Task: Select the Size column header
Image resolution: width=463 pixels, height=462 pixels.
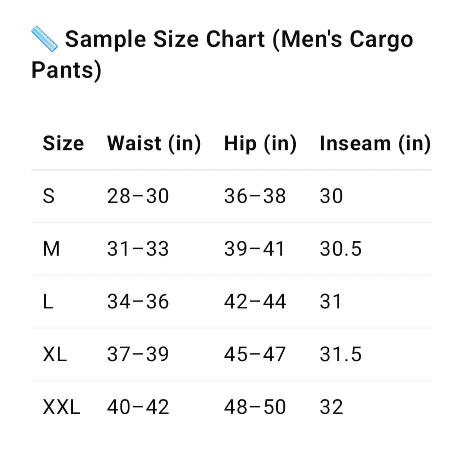Action: click(x=63, y=144)
